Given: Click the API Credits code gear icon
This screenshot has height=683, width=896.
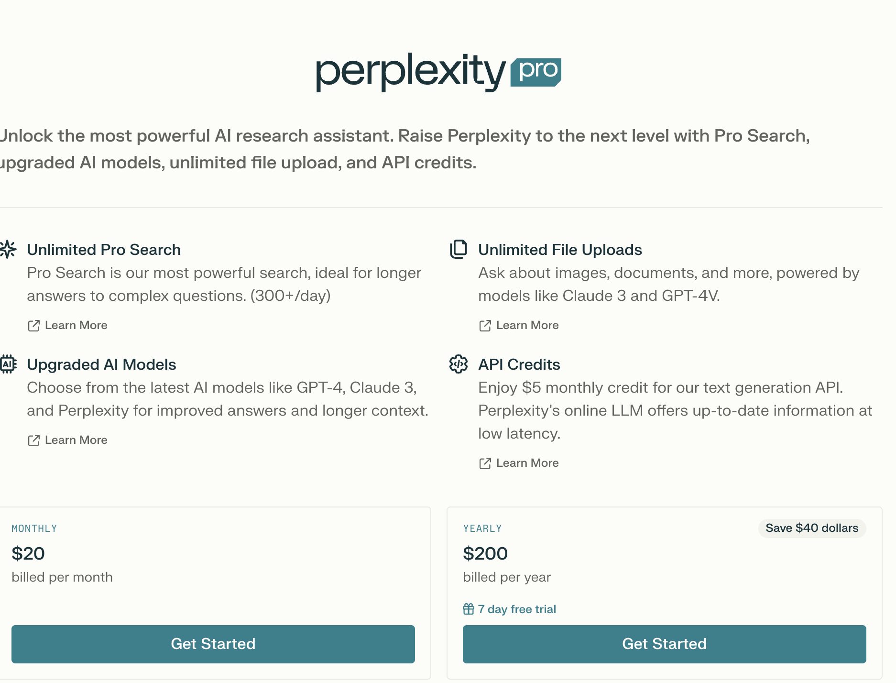Looking at the screenshot, I should point(458,364).
